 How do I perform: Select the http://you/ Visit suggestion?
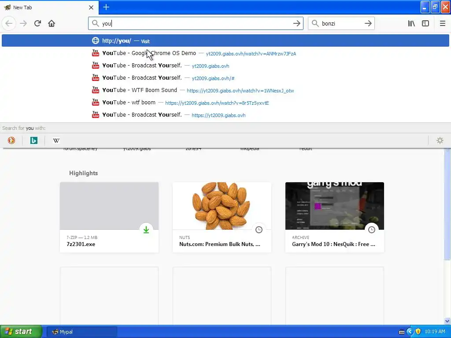pyautogui.click(x=225, y=40)
